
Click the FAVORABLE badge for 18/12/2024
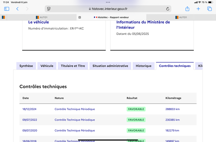click(x=136, y=109)
